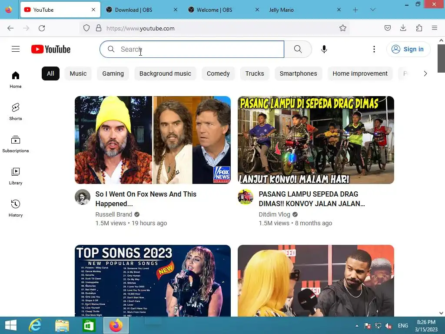The width and height of the screenshot is (445, 334).
Task: Open the Firefox application menu
Action: 435,28
